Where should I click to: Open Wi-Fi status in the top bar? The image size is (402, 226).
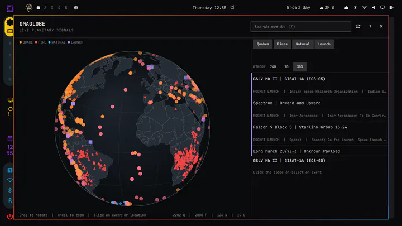click(x=364, y=8)
